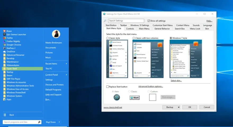
Task: Click Search programs and files box
Action: pos(22,122)
